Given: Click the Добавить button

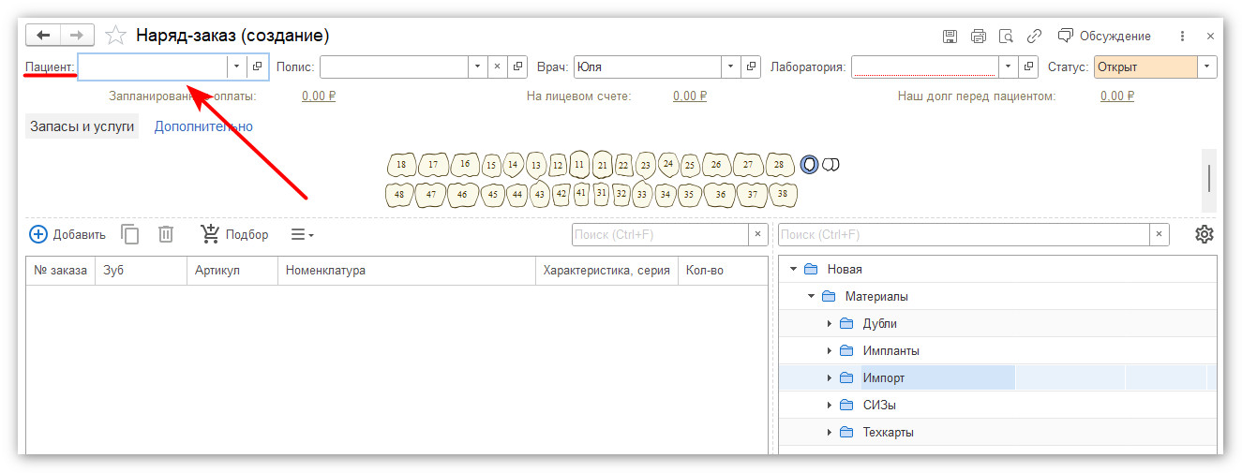Looking at the screenshot, I should tap(67, 234).
